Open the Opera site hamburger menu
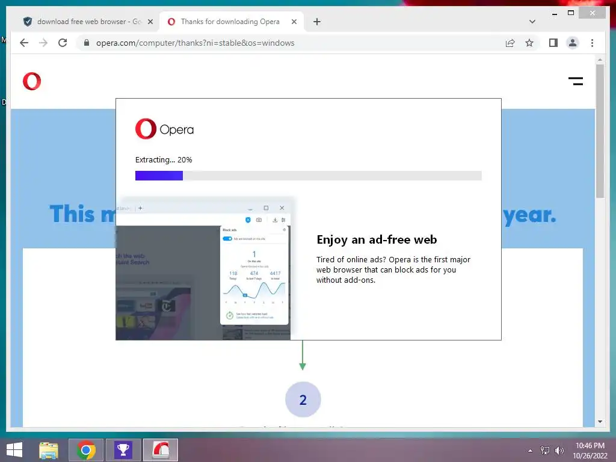Image resolution: width=616 pixels, height=462 pixels. pyautogui.click(x=576, y=81)
